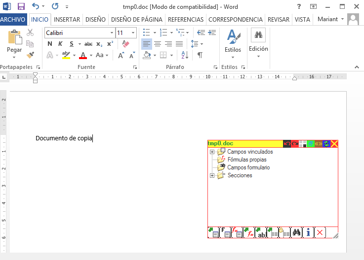364x260 pixels.
Task: Switch to the REVISAR tab
Action: (x=279, y=19)
